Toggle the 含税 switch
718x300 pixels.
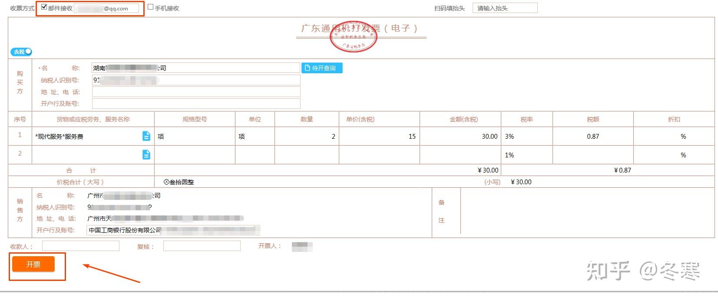click(21, 52)
